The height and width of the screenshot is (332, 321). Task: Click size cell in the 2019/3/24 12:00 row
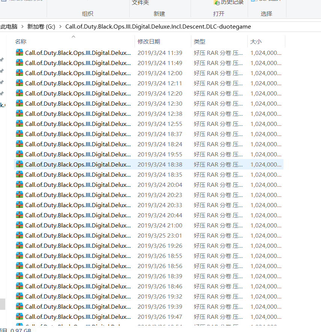tap(266, 73)
